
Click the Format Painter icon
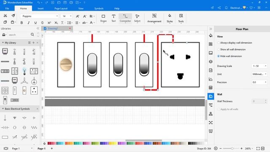[x=13, y=16]
